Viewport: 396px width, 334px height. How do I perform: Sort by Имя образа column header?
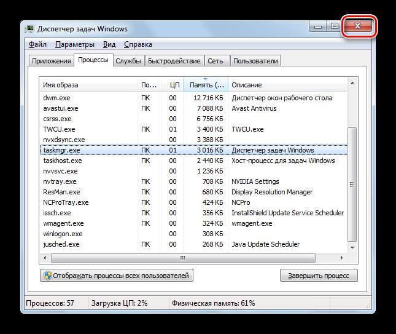coord(88,85)
